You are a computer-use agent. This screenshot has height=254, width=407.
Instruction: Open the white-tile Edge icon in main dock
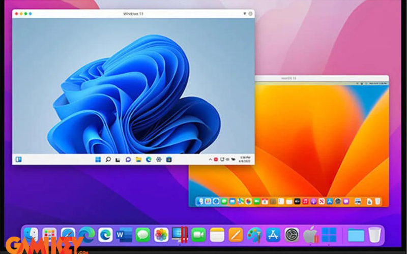[105, 235]
